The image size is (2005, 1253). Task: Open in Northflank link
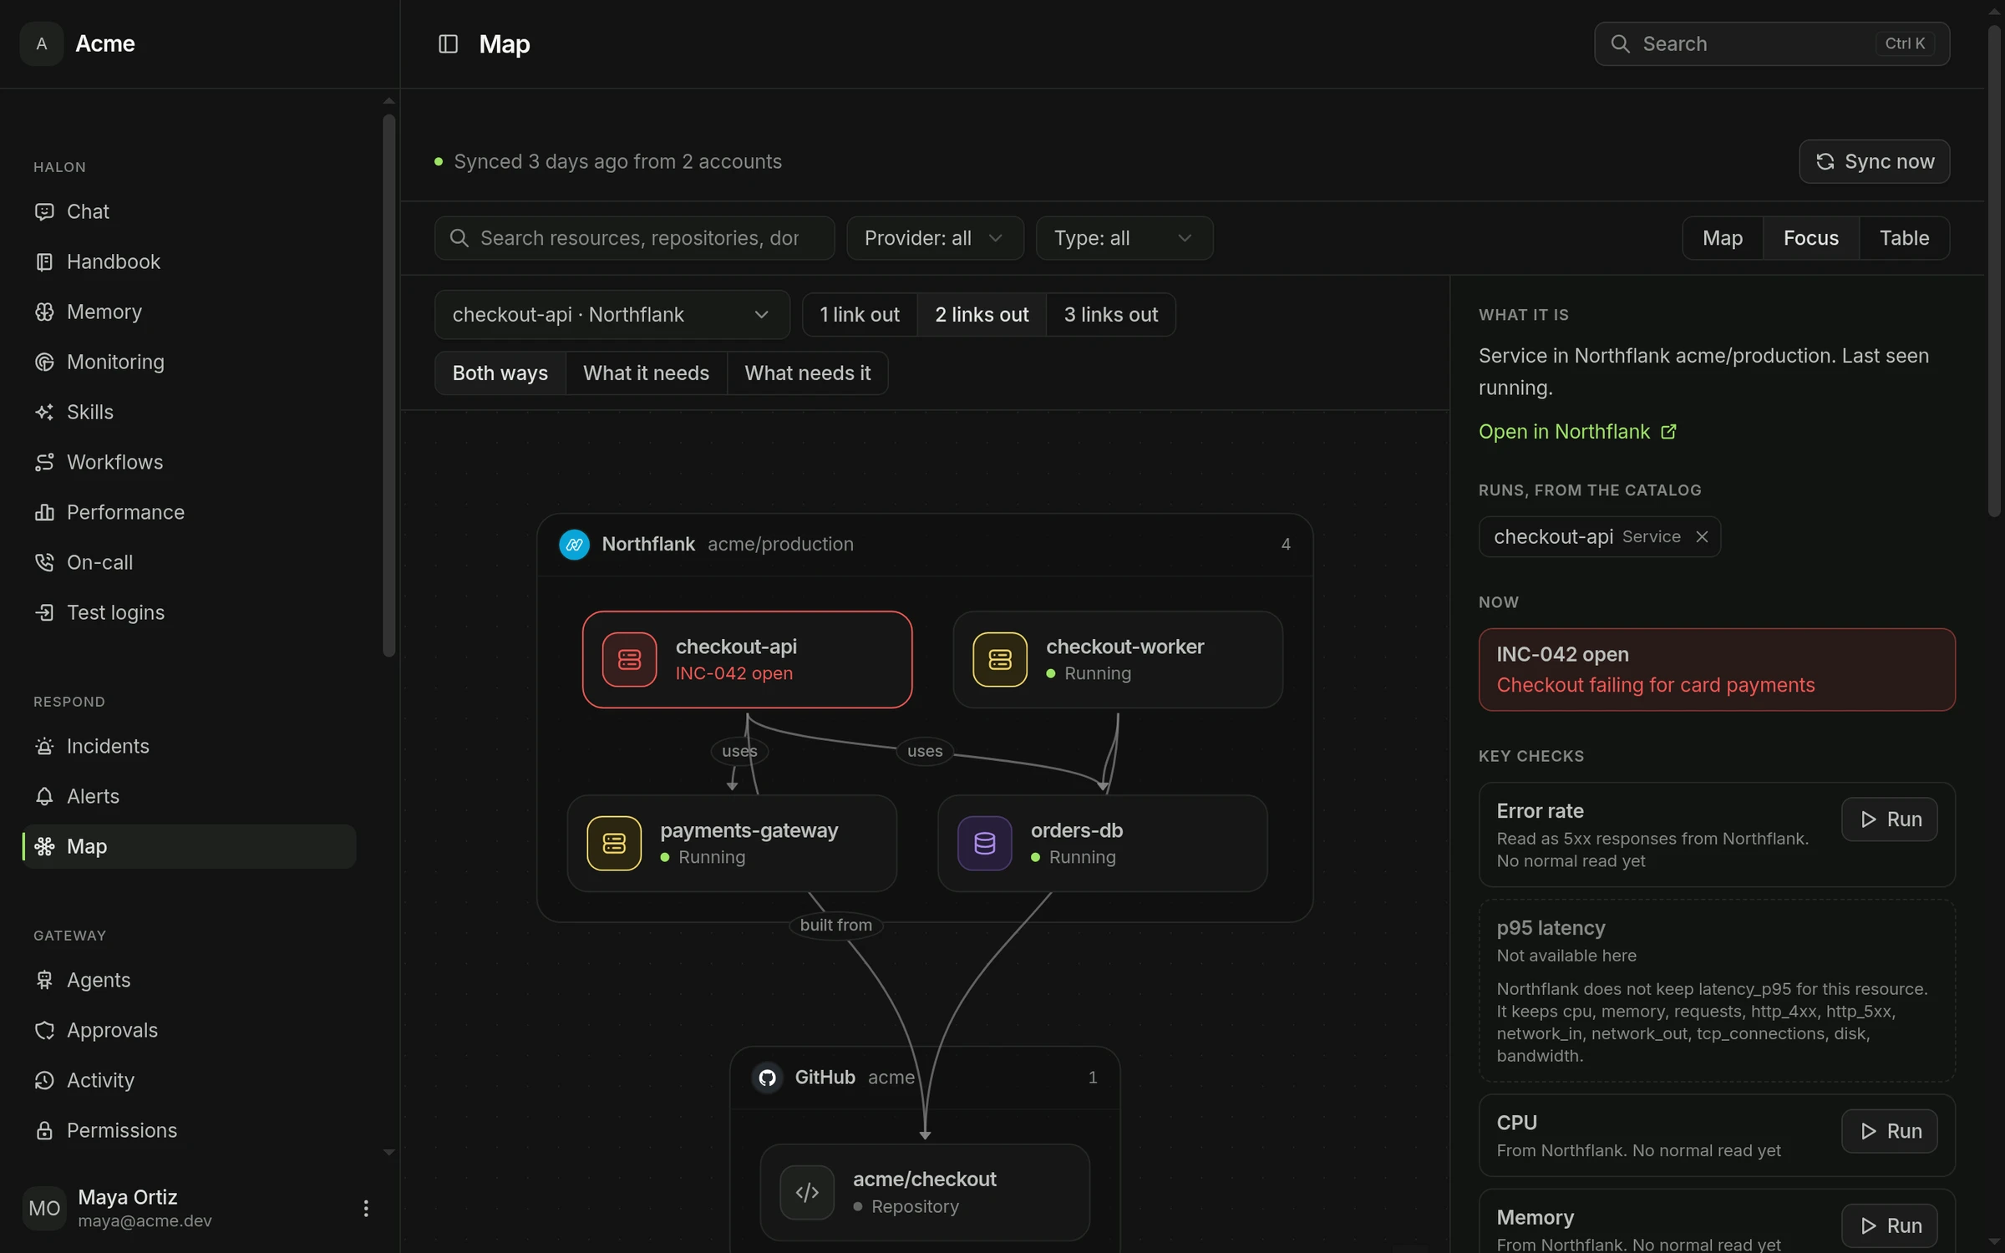click(x=1577, y=432)
